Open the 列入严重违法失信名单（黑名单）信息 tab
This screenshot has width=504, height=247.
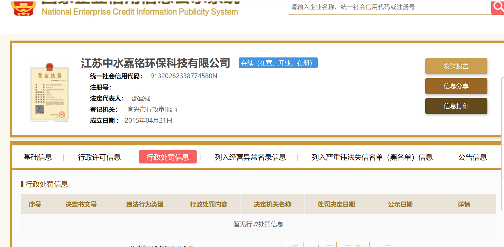click(372, 157)
